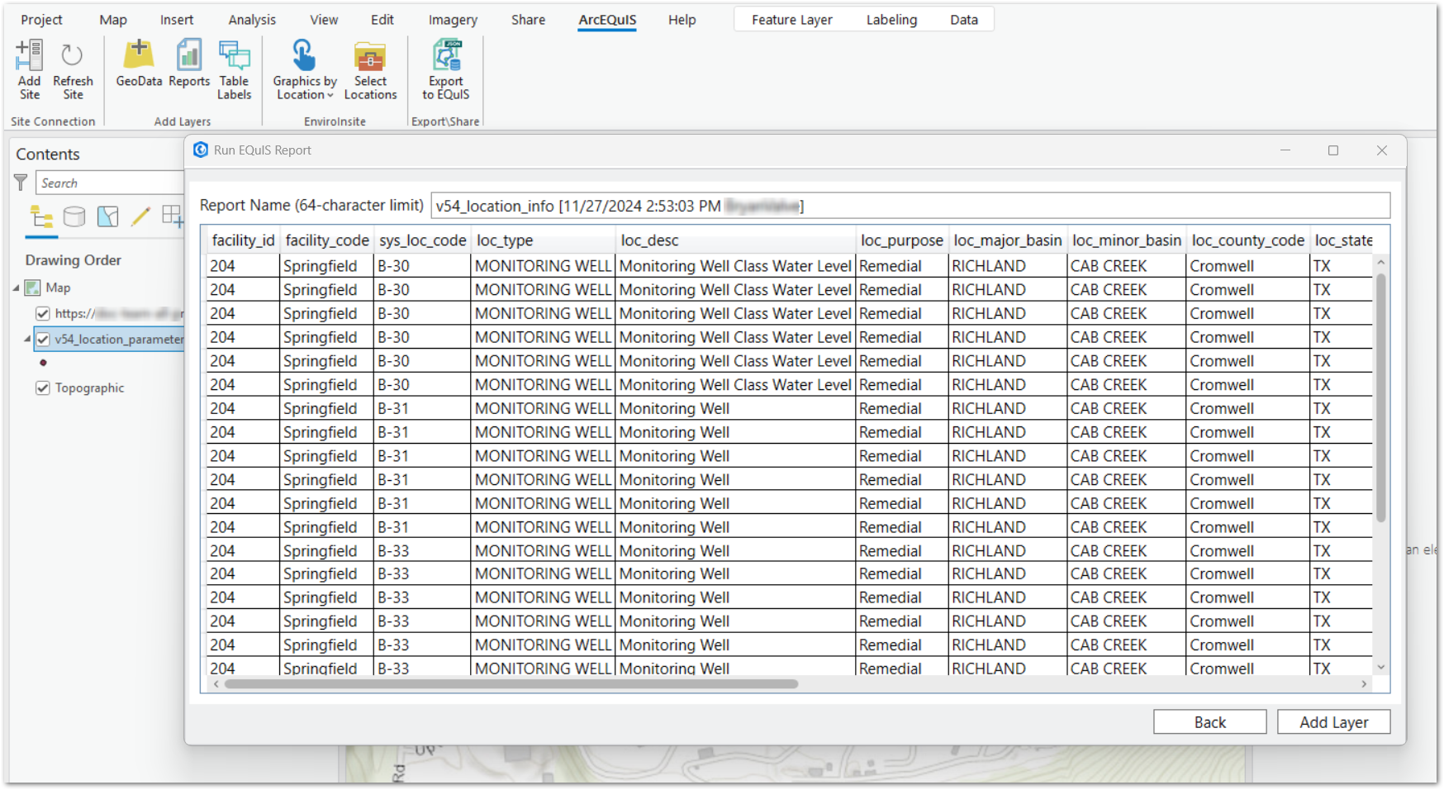The height and width of the screenshot is (790, 1444).
Task: Click the Drawing Order heading
Action: click(73, 259)
